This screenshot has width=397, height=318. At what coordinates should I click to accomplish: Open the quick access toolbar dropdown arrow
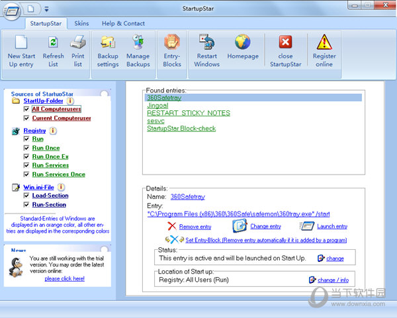click(x=46, y=9)
